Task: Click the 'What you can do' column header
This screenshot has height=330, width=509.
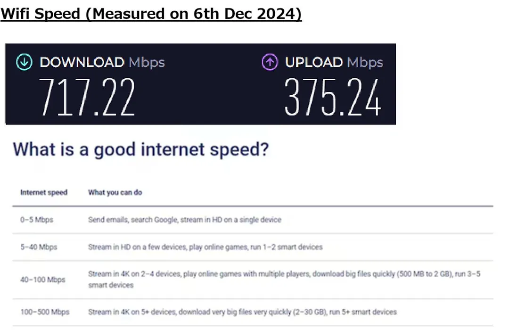Action: 115,192
